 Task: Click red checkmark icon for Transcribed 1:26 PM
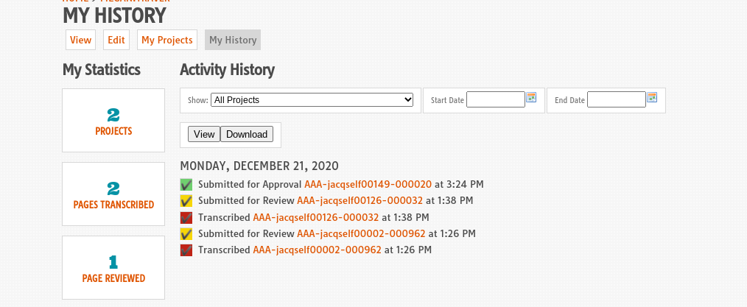tap(186, 250)
